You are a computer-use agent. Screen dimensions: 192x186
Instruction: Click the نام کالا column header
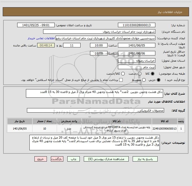click(117, 121)
